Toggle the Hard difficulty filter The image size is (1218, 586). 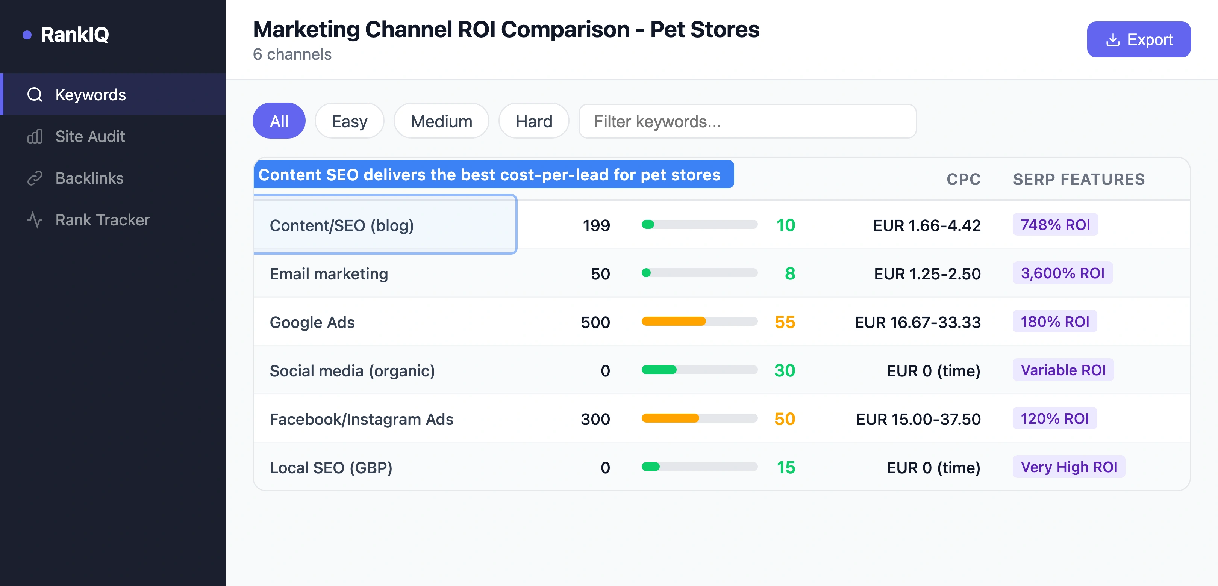[533, 121]
